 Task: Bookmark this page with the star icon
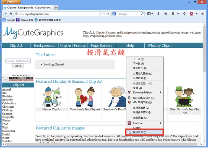[100, 14]
